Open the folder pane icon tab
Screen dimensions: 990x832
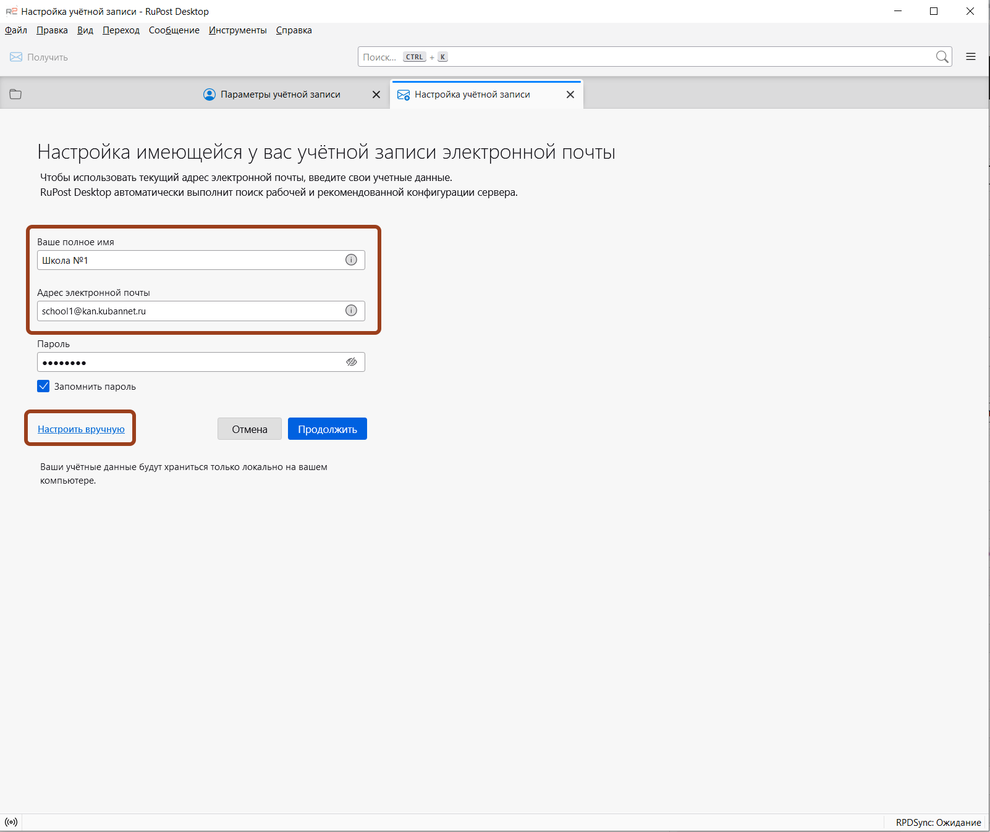(x=15, y=95)
